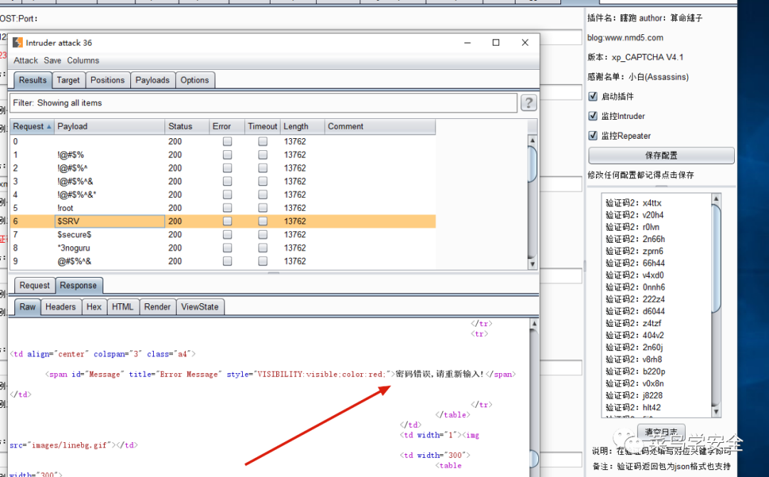Click the filter help question mark icon
This screenshot has width=769, height=477.
tap(528, 103)
